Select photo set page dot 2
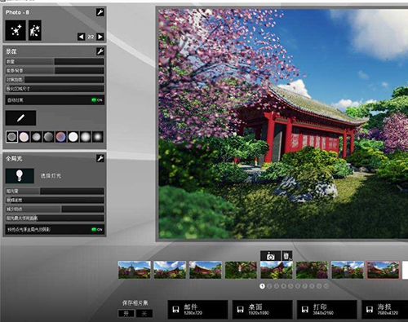The image size is (408, 322). tap(269, 286)
